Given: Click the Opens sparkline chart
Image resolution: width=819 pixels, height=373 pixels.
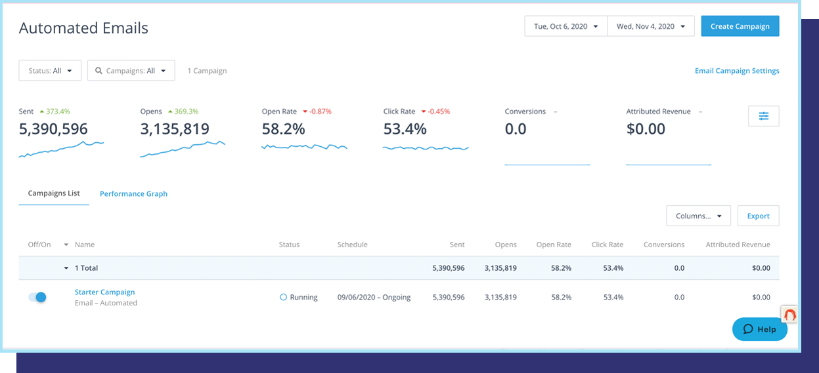Looking at the screenshot, I should pyautogui.click(x=183, y=150).
